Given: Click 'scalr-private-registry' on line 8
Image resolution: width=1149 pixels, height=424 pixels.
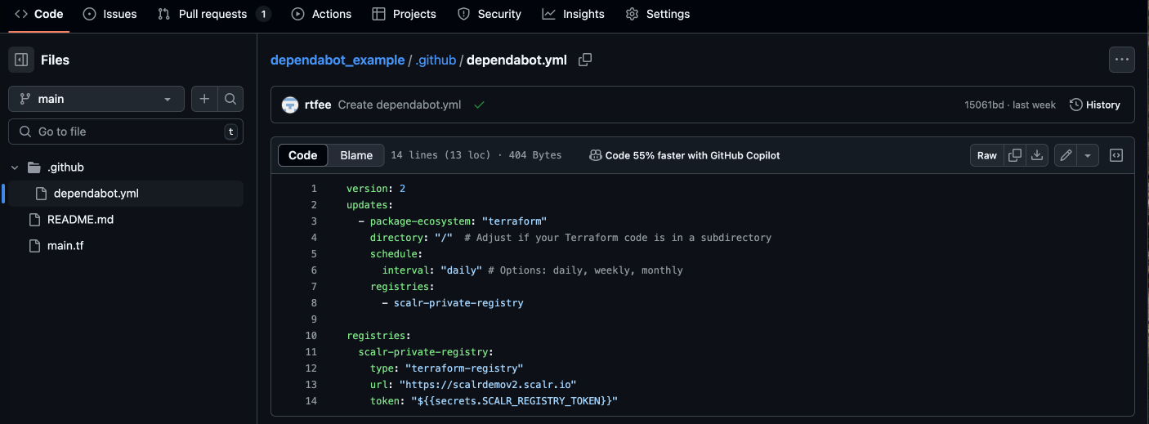Looking at the screenshot, I should (458, 303).
